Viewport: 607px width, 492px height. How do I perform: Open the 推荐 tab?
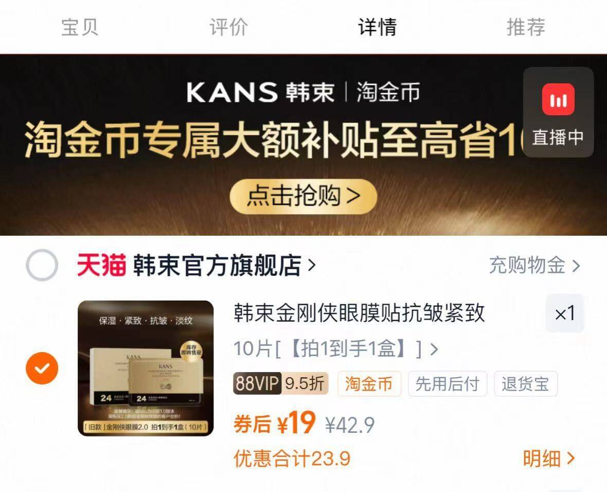526,27
